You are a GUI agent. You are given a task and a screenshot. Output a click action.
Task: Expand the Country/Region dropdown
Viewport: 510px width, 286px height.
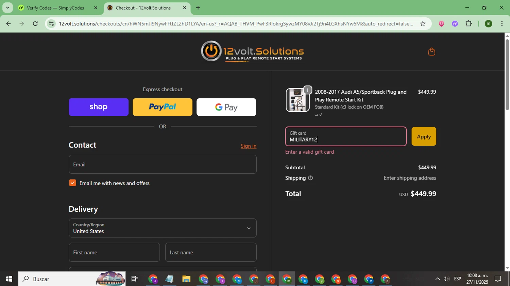click(163, 228)
